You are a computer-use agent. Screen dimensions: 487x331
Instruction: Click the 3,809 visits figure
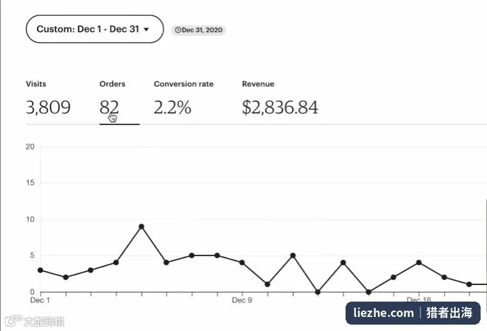[48, 107]
